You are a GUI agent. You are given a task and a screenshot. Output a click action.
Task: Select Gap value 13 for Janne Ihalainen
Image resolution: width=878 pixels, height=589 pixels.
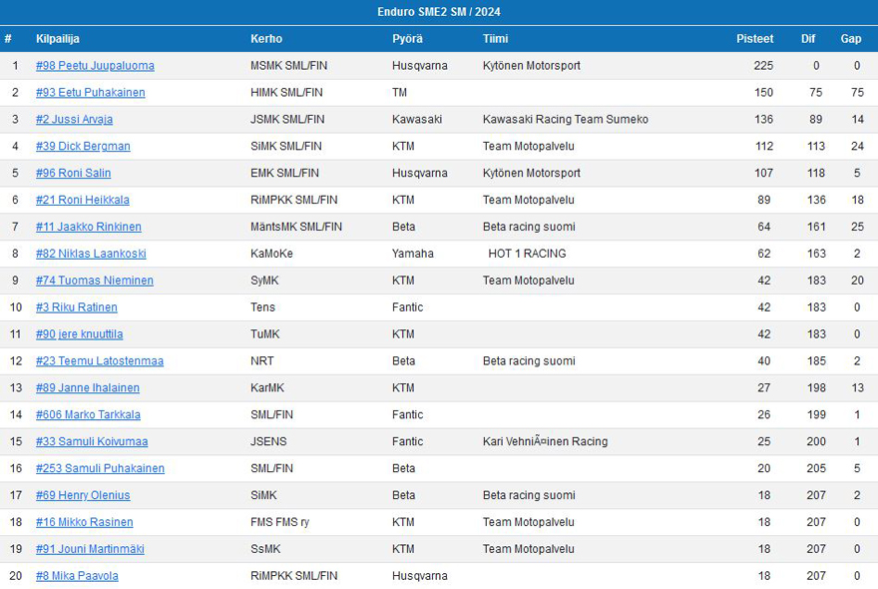click(x=857, y=388)
